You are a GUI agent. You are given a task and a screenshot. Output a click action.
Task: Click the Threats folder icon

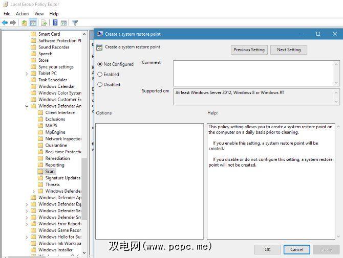(x=40, y=184)
